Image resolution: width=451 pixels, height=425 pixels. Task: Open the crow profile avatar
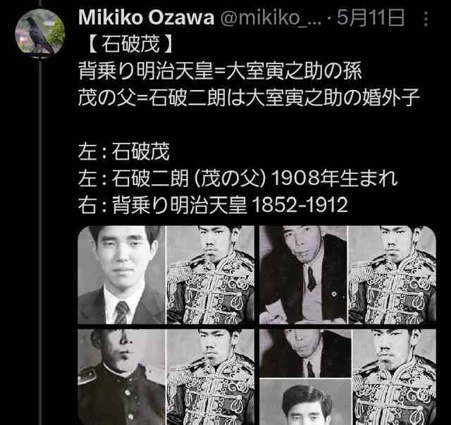click(40, 32)
